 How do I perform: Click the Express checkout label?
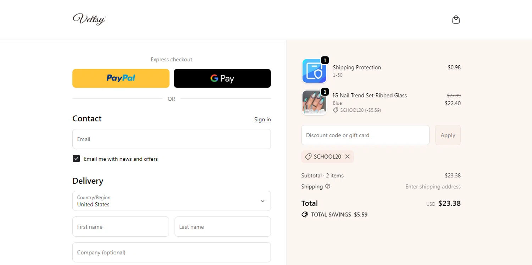[171, 60]
